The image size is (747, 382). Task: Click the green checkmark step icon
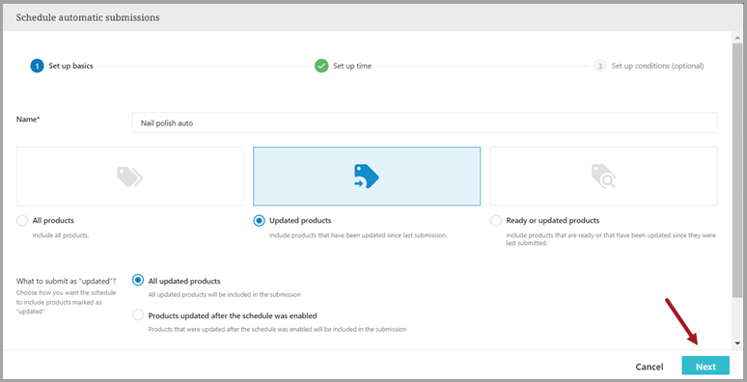321,66
